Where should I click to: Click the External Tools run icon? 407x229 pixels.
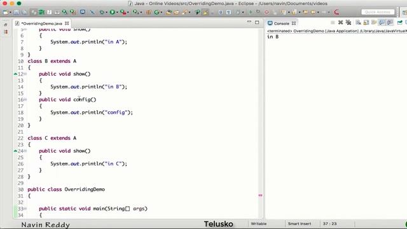(135, 12)
